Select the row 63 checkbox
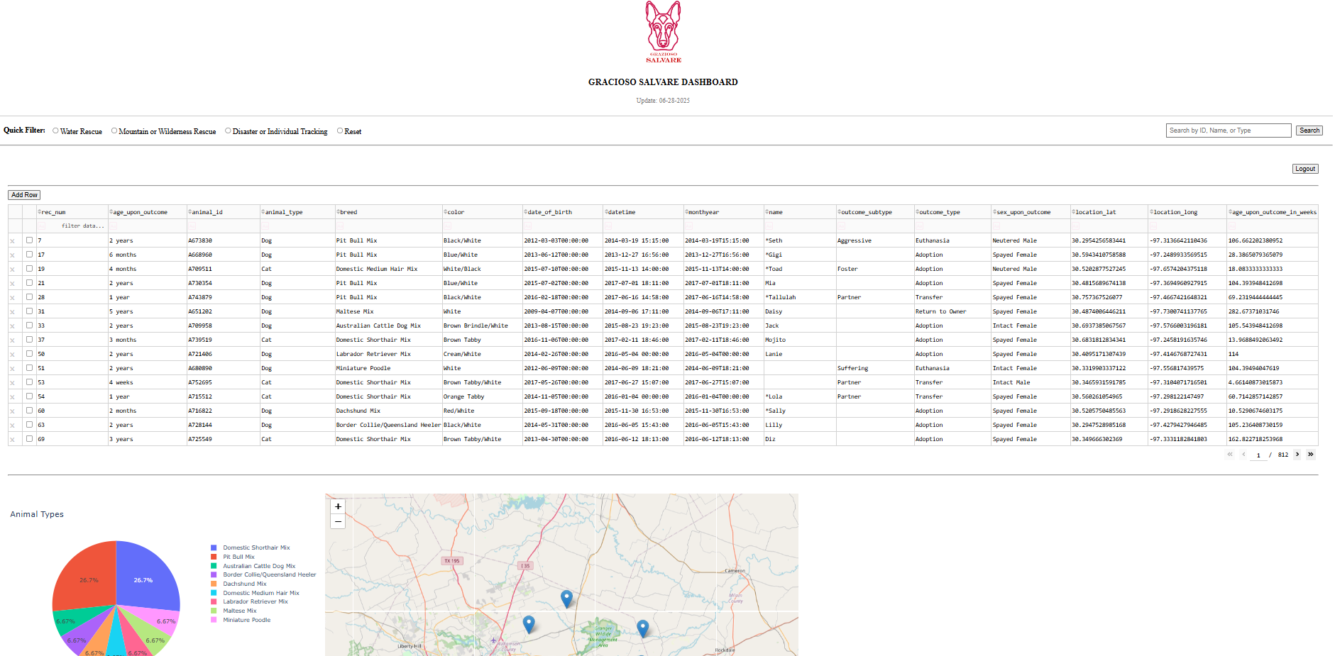 click(29, 424)
